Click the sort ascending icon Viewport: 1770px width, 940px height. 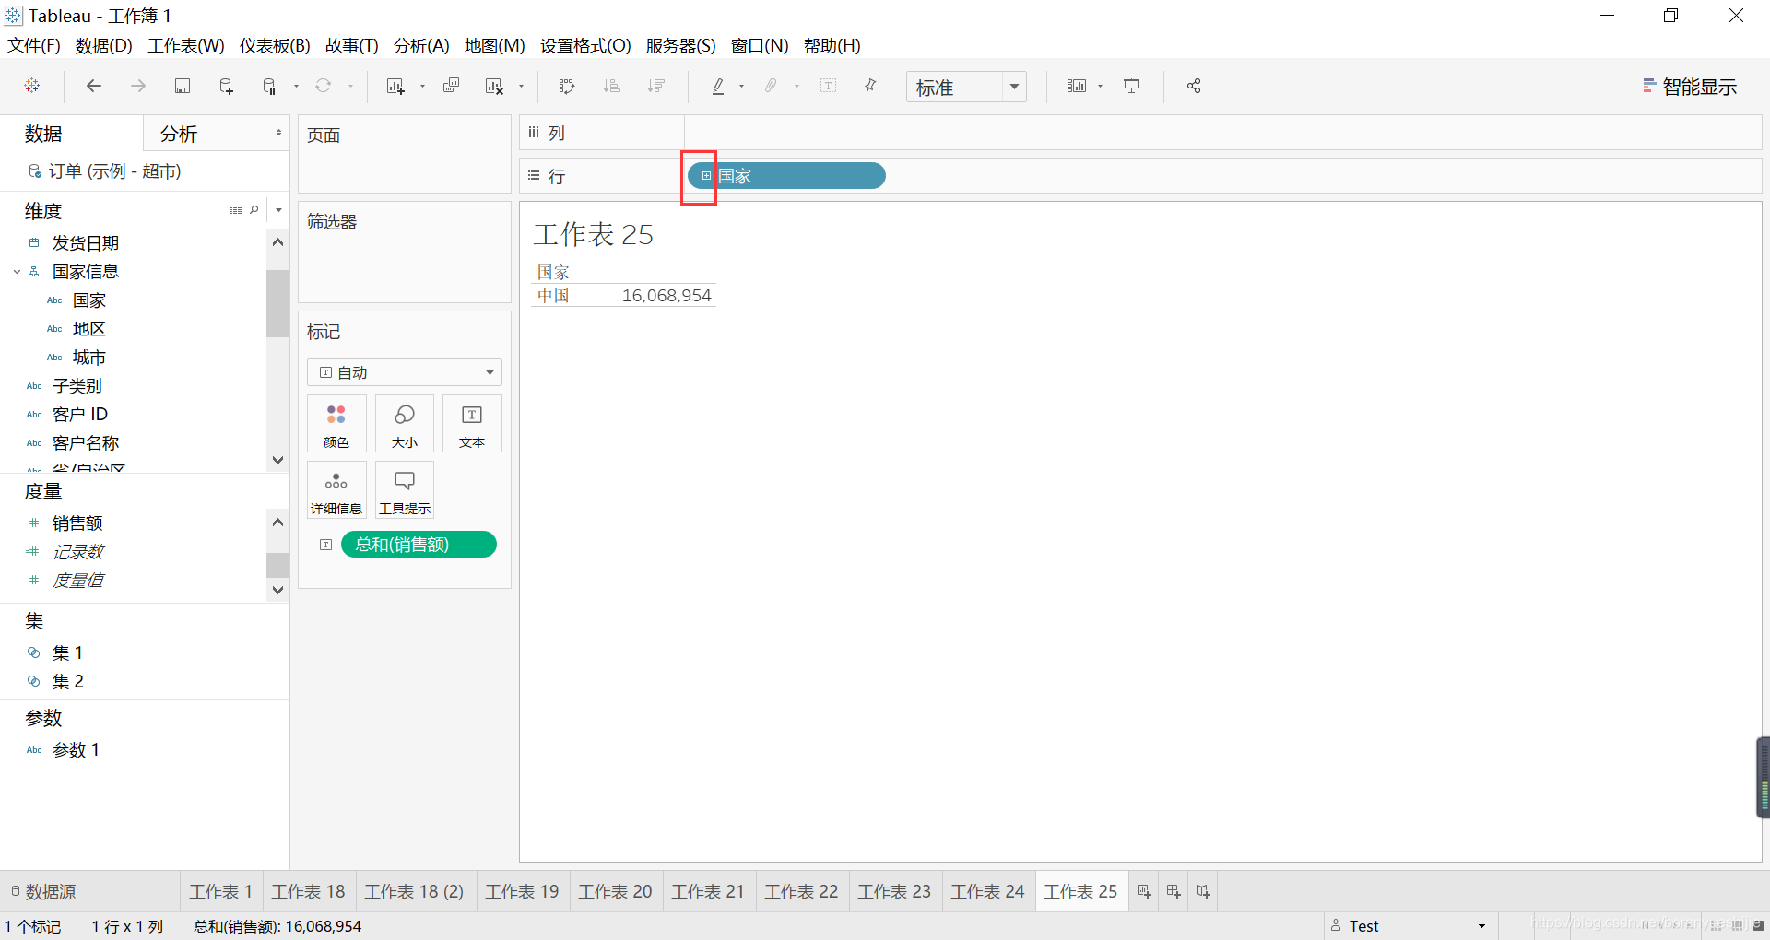tap(611, 86)
